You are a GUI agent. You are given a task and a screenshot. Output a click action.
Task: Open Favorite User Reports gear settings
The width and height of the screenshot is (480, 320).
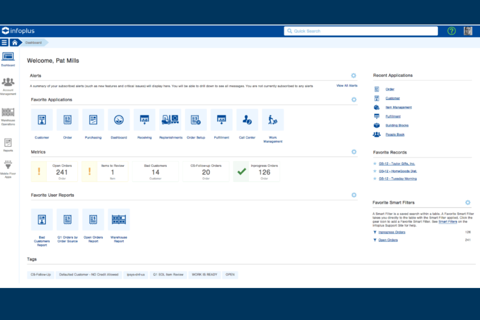click(354, 195)
